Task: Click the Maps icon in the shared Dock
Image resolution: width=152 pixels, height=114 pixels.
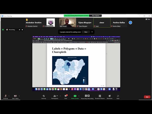Action: click(50, 89)
